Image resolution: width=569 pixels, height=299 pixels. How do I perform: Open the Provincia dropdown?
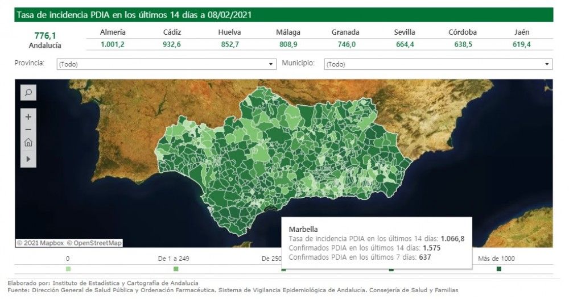click(x=166, y=64)
